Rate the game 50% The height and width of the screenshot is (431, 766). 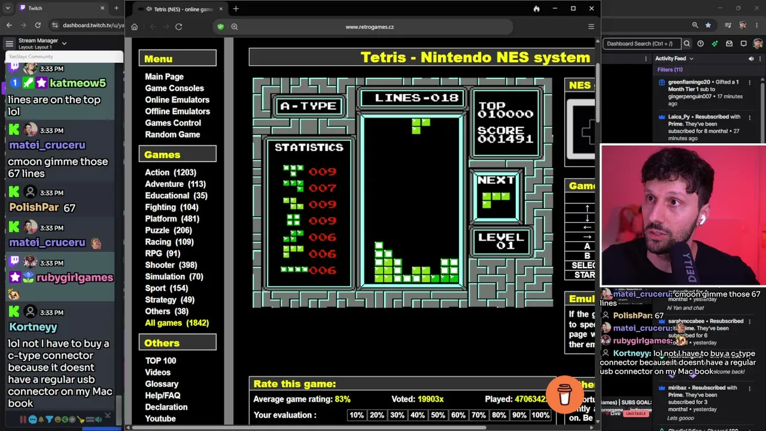pos(438,415)
